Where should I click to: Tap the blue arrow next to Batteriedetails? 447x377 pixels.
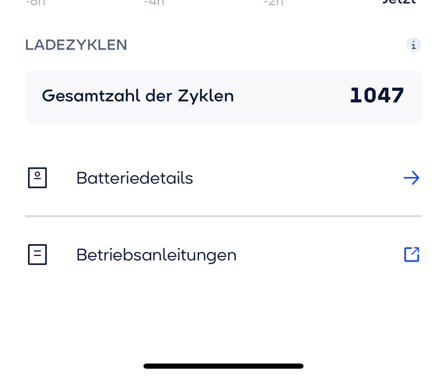pyautogui.click(x=411, y=178)
